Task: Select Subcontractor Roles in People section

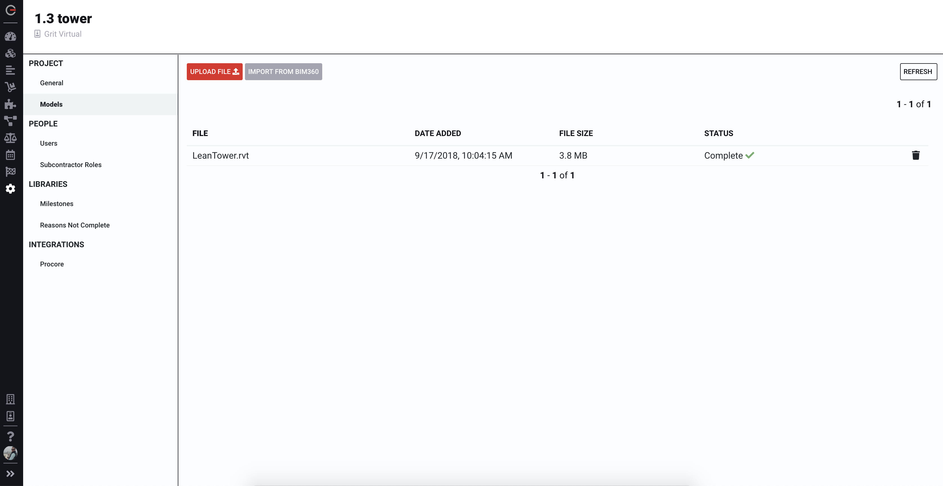Action: pos(71,165)
